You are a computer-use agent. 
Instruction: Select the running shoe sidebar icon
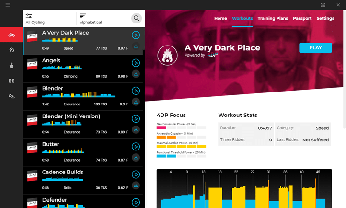pyautogui.click(x=12, y=96)
